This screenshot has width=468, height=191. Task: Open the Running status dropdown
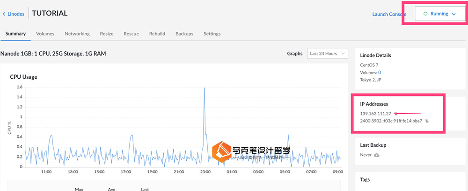[439, 14]
